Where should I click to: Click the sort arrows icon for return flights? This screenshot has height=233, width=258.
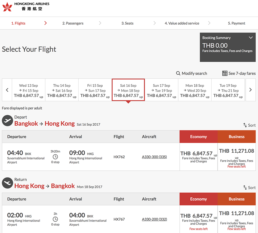click(245, 188)
